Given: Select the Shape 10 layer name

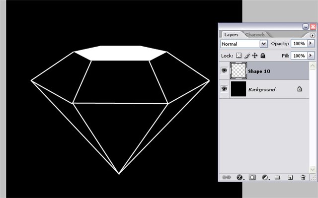Looking at the screenshot, I should coord(259,71).
